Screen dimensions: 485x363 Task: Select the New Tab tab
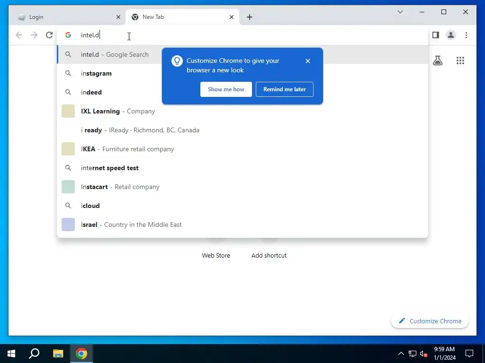click(182, 17)
